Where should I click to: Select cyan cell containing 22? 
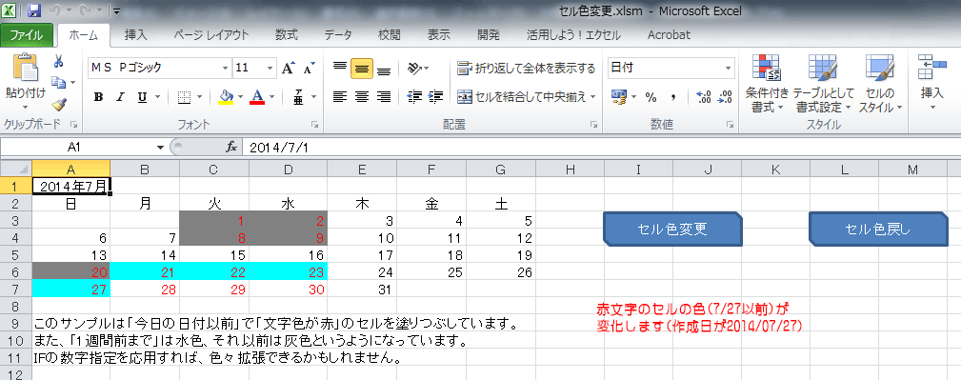tap(214, 272)
